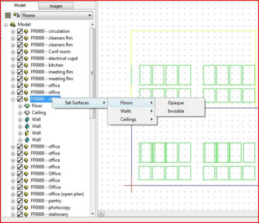
Task: Expand the Ceiling surface node
Action: point(20,113)
